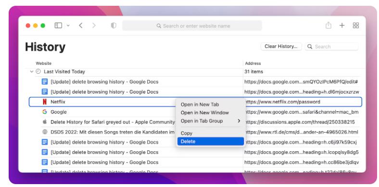Sort by the Address column header

pos(253,64)
